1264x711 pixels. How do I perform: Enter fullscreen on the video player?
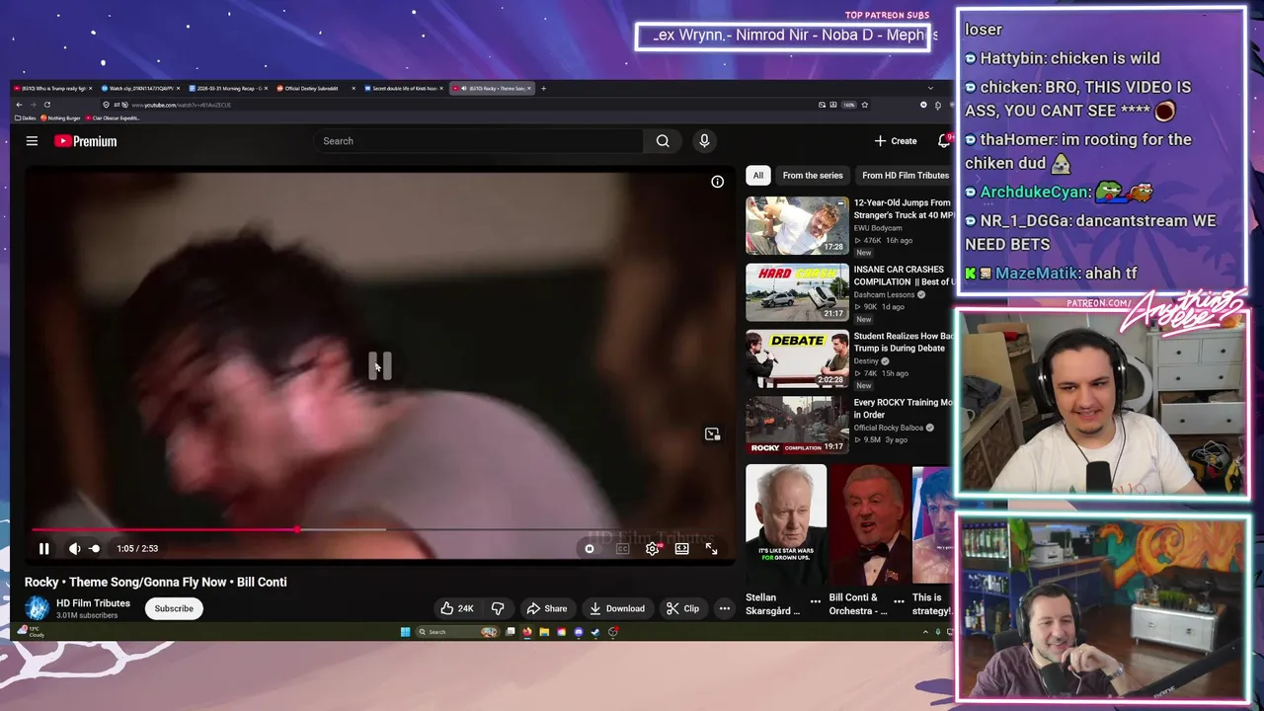[711, 549]
